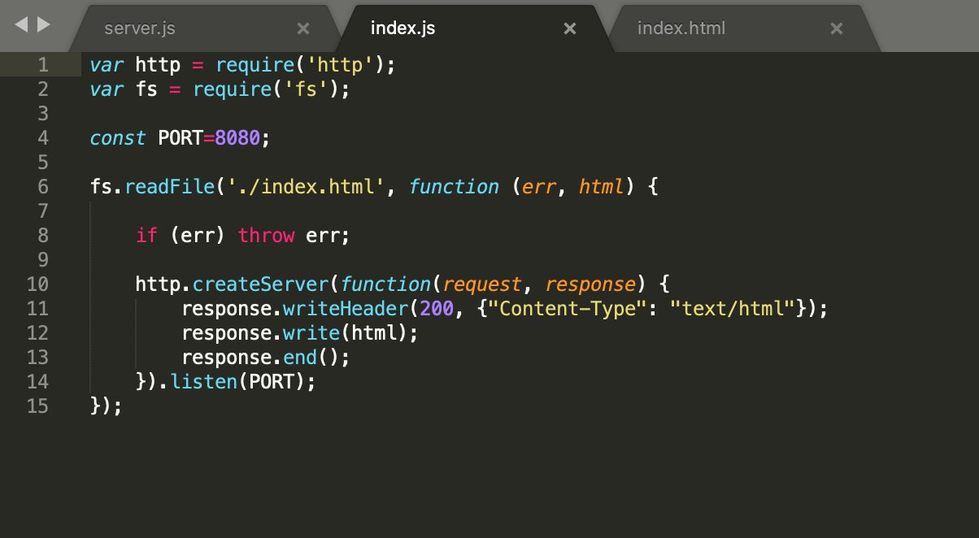Viewport: 979px width, 538px height.
Task: Close the index.js tab
Action: 569,28
